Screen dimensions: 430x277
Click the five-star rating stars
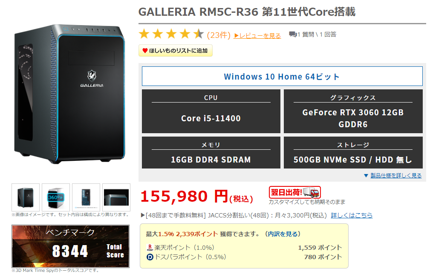[171, 34]
